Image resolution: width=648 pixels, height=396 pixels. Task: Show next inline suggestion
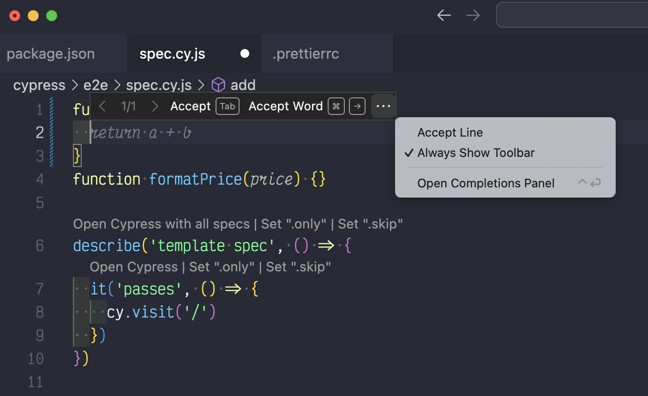tap(155, 106)
